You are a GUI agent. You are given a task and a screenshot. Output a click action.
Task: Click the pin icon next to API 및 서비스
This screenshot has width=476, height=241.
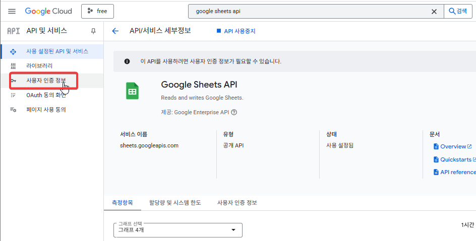click(x=93, y=31)
